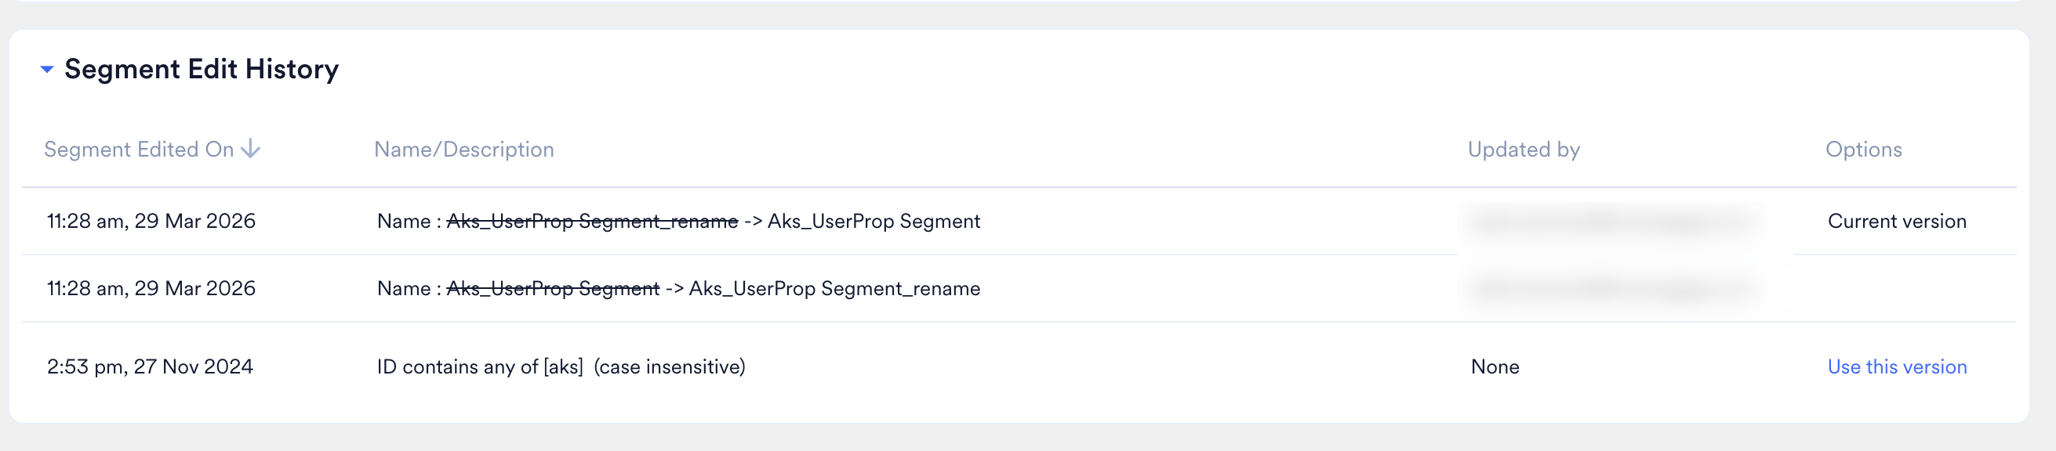2056x451 pixels.
Task: Click the None value under Updated by
Action: [x=1495, y=366]
